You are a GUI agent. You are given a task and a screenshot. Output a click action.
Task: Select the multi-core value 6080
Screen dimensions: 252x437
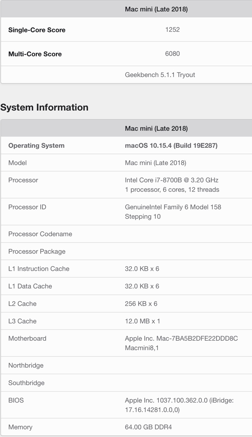[x=172, y=53]
